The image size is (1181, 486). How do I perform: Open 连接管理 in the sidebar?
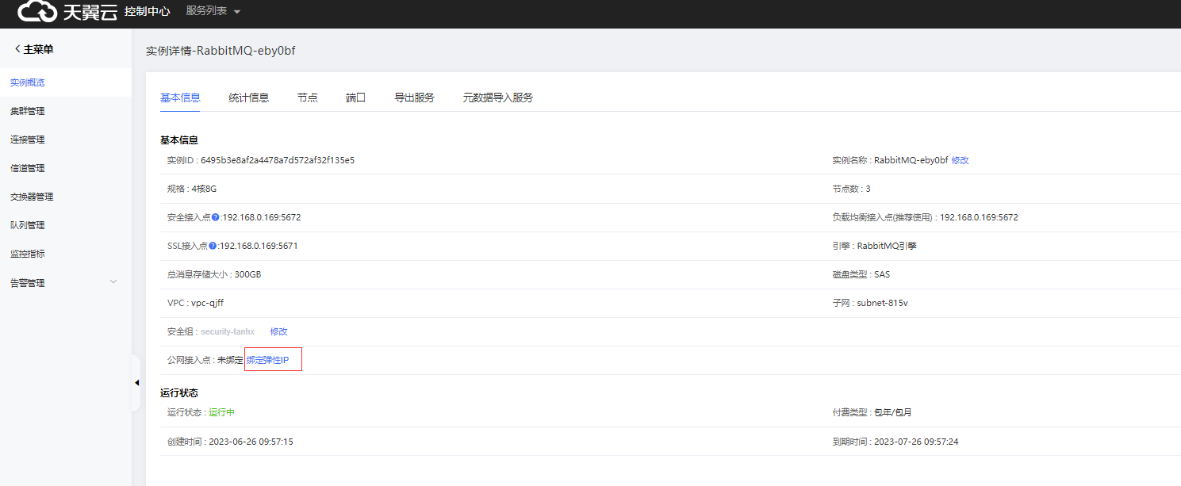tap(27, 140)
